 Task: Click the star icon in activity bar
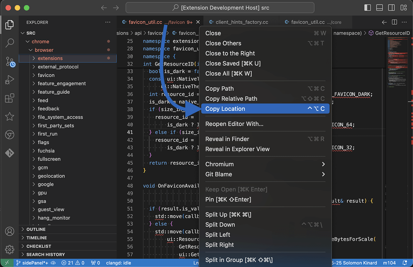[10, 116]
